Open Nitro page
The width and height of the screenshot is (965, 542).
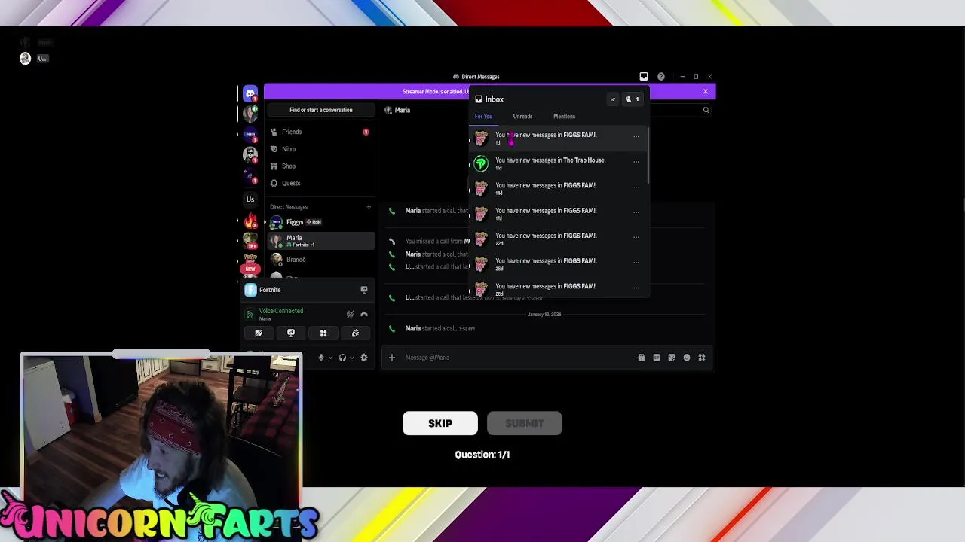tap(320, 149)
